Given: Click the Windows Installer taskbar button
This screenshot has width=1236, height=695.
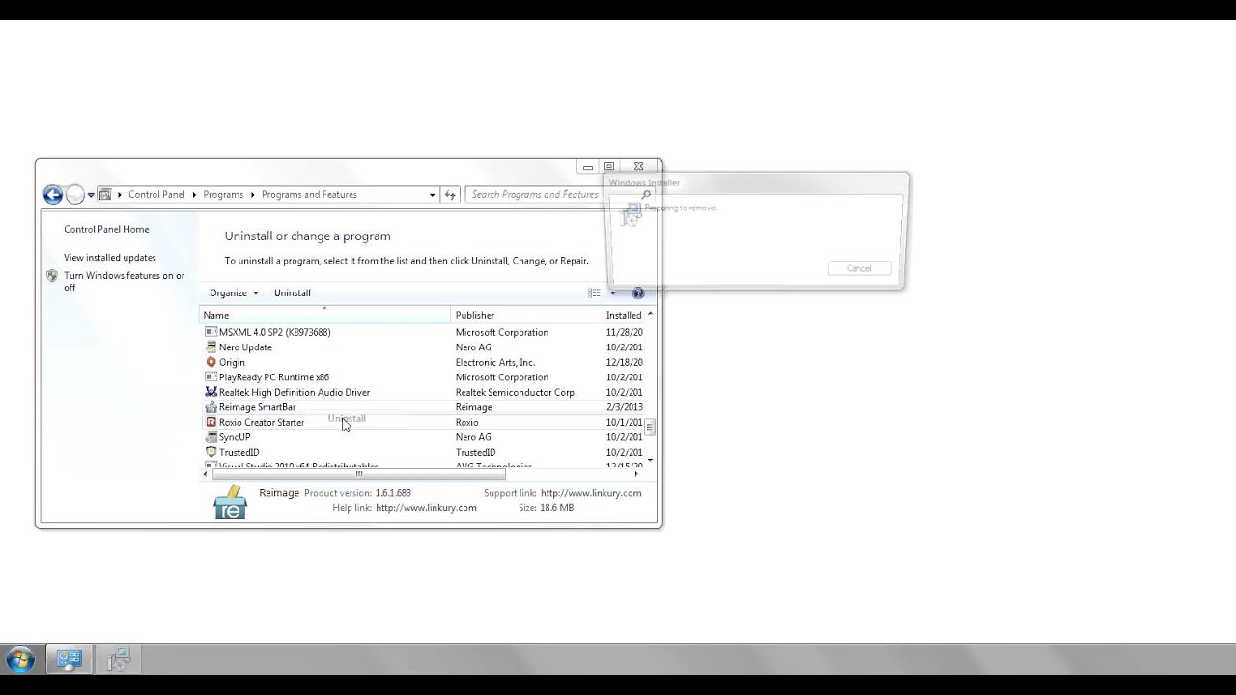Looking at the screenshot, I should [119, 659].
